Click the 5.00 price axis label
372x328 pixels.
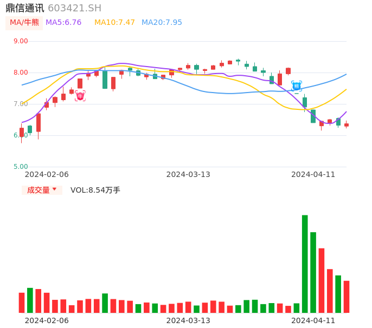click(21, 167)
